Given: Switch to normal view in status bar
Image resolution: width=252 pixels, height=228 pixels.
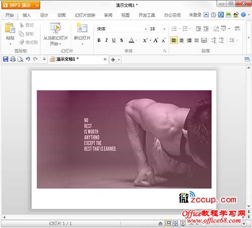Looking at the screenshot, I should click(168, 223).
